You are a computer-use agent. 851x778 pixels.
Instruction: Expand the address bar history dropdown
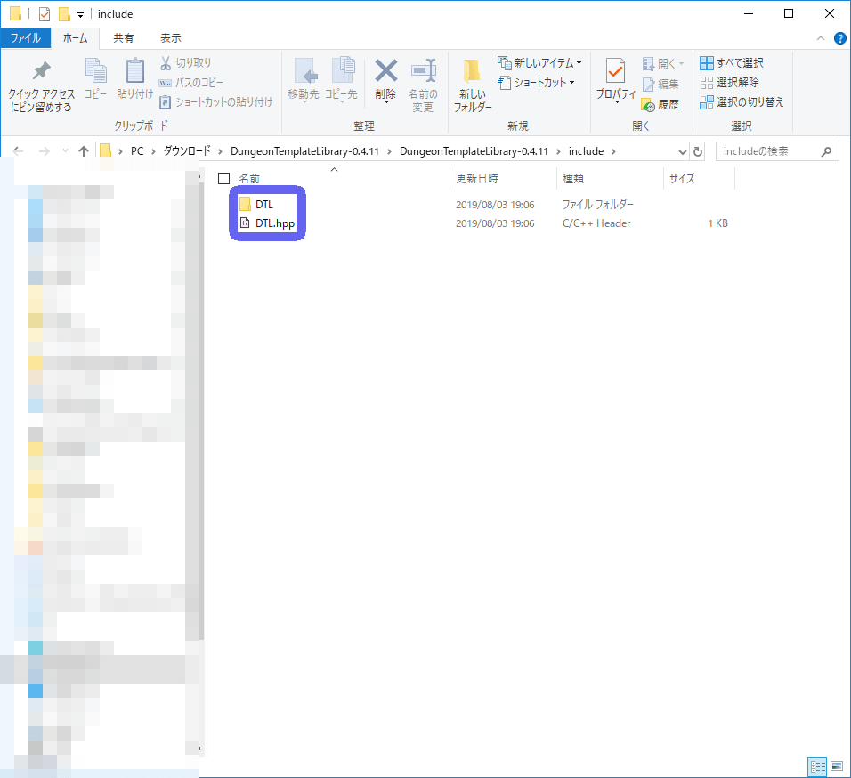(683, 151)
